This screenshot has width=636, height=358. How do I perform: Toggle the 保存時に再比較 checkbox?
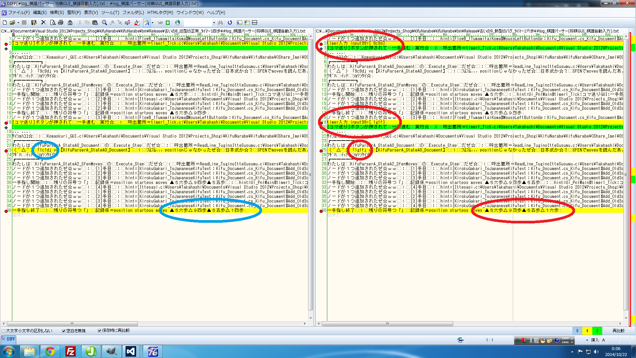point(99,330)
